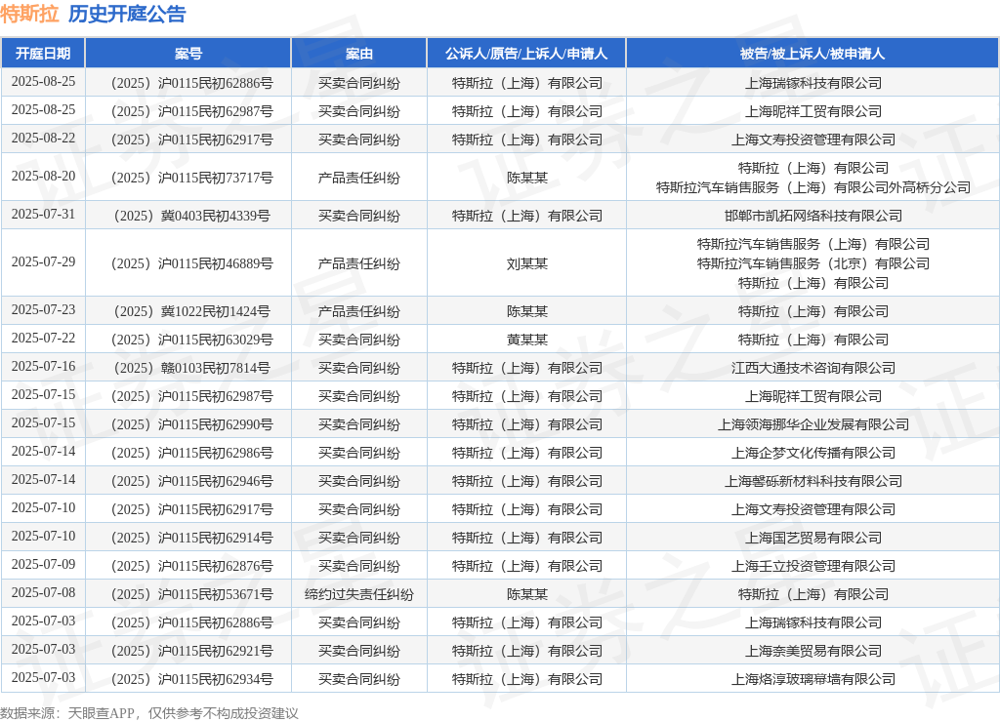Click the 特斯拉 title text
Viewport: 1000px width, 722px height.
click(30, 14)
